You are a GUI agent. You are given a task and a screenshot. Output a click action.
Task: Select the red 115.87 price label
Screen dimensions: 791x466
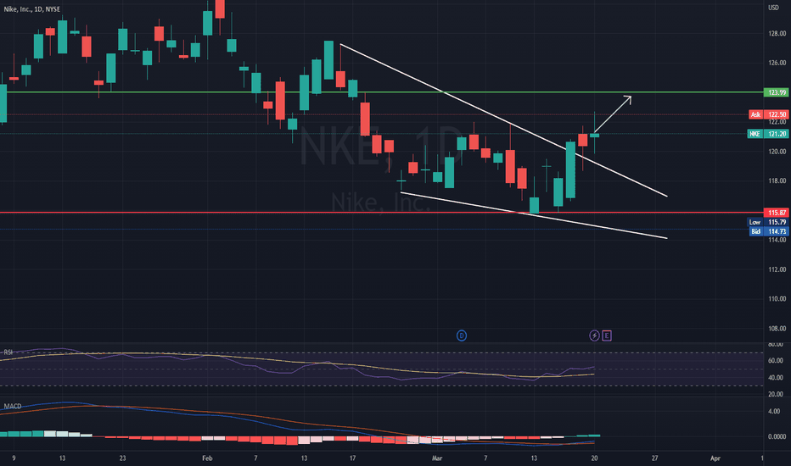click(x=777, y=213)
